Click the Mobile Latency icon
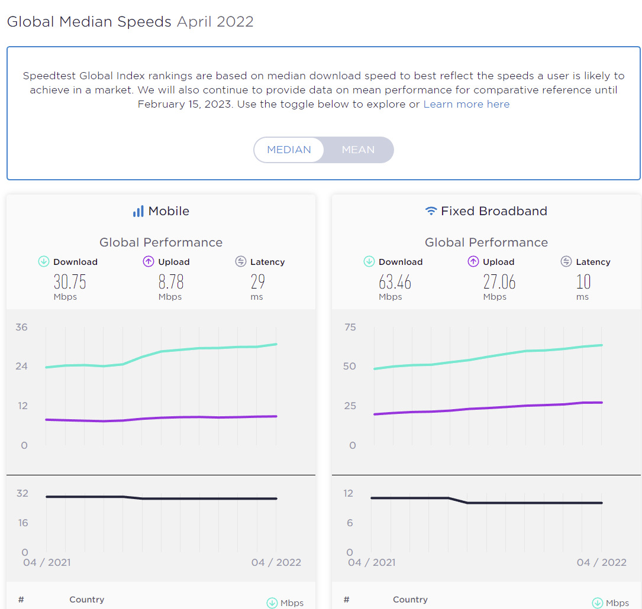Screen dimensions: 642x609 click(x=240, y=261)
